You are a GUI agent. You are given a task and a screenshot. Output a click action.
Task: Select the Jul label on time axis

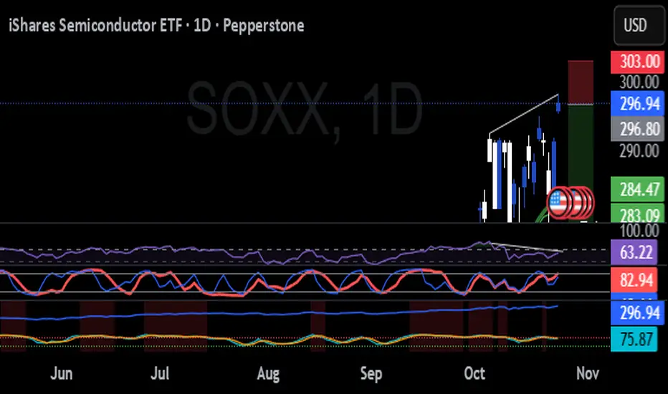pos(160,373)
